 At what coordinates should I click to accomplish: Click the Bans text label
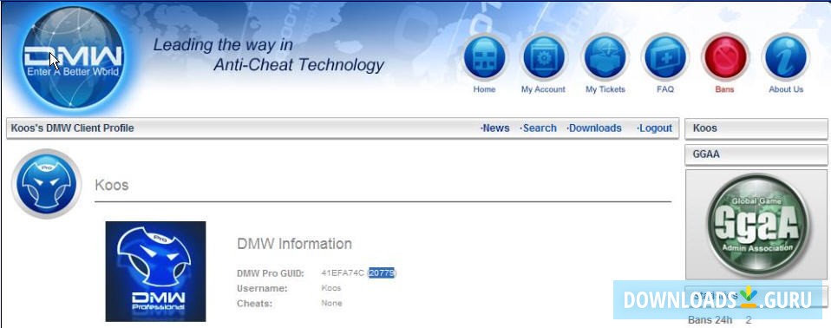click(724, 89)
